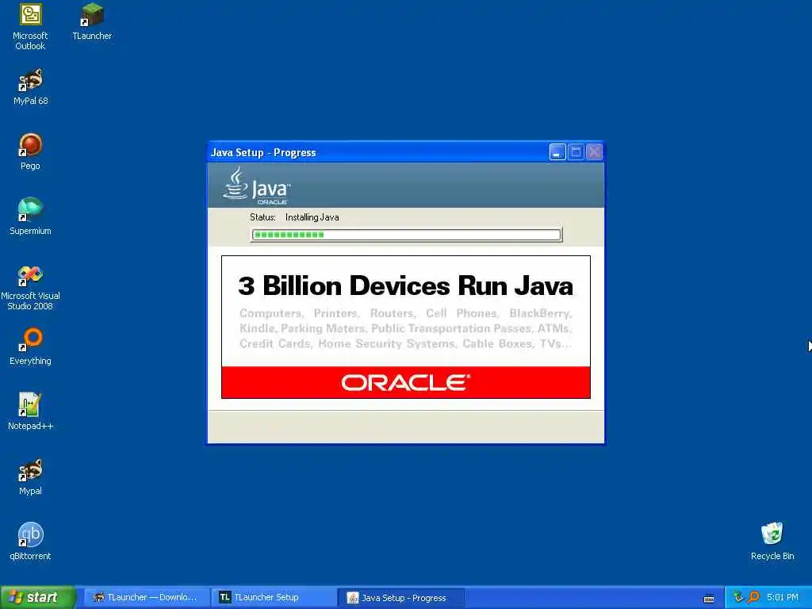Click the 5:01 PM system clock
812x609 pixels.
[x=783, y=597]
